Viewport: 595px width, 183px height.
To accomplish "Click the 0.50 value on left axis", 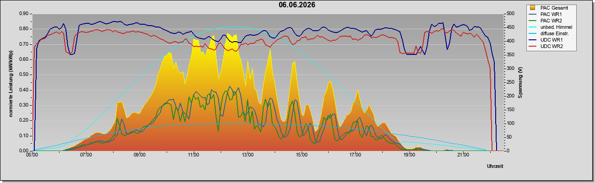I will click(x=24, y=75).
